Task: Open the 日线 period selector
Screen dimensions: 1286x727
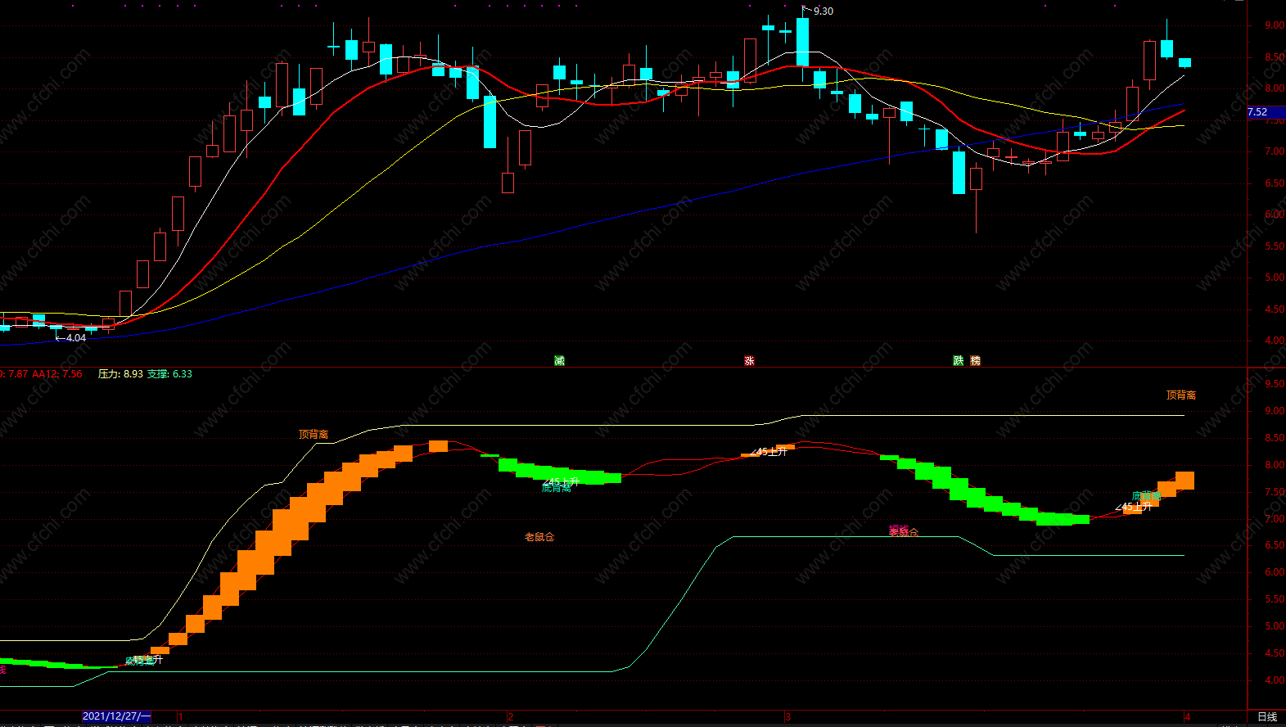Action: point(1266,716)
